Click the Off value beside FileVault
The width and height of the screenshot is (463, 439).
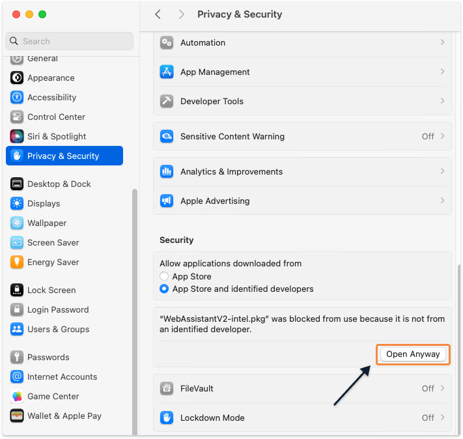428,388
